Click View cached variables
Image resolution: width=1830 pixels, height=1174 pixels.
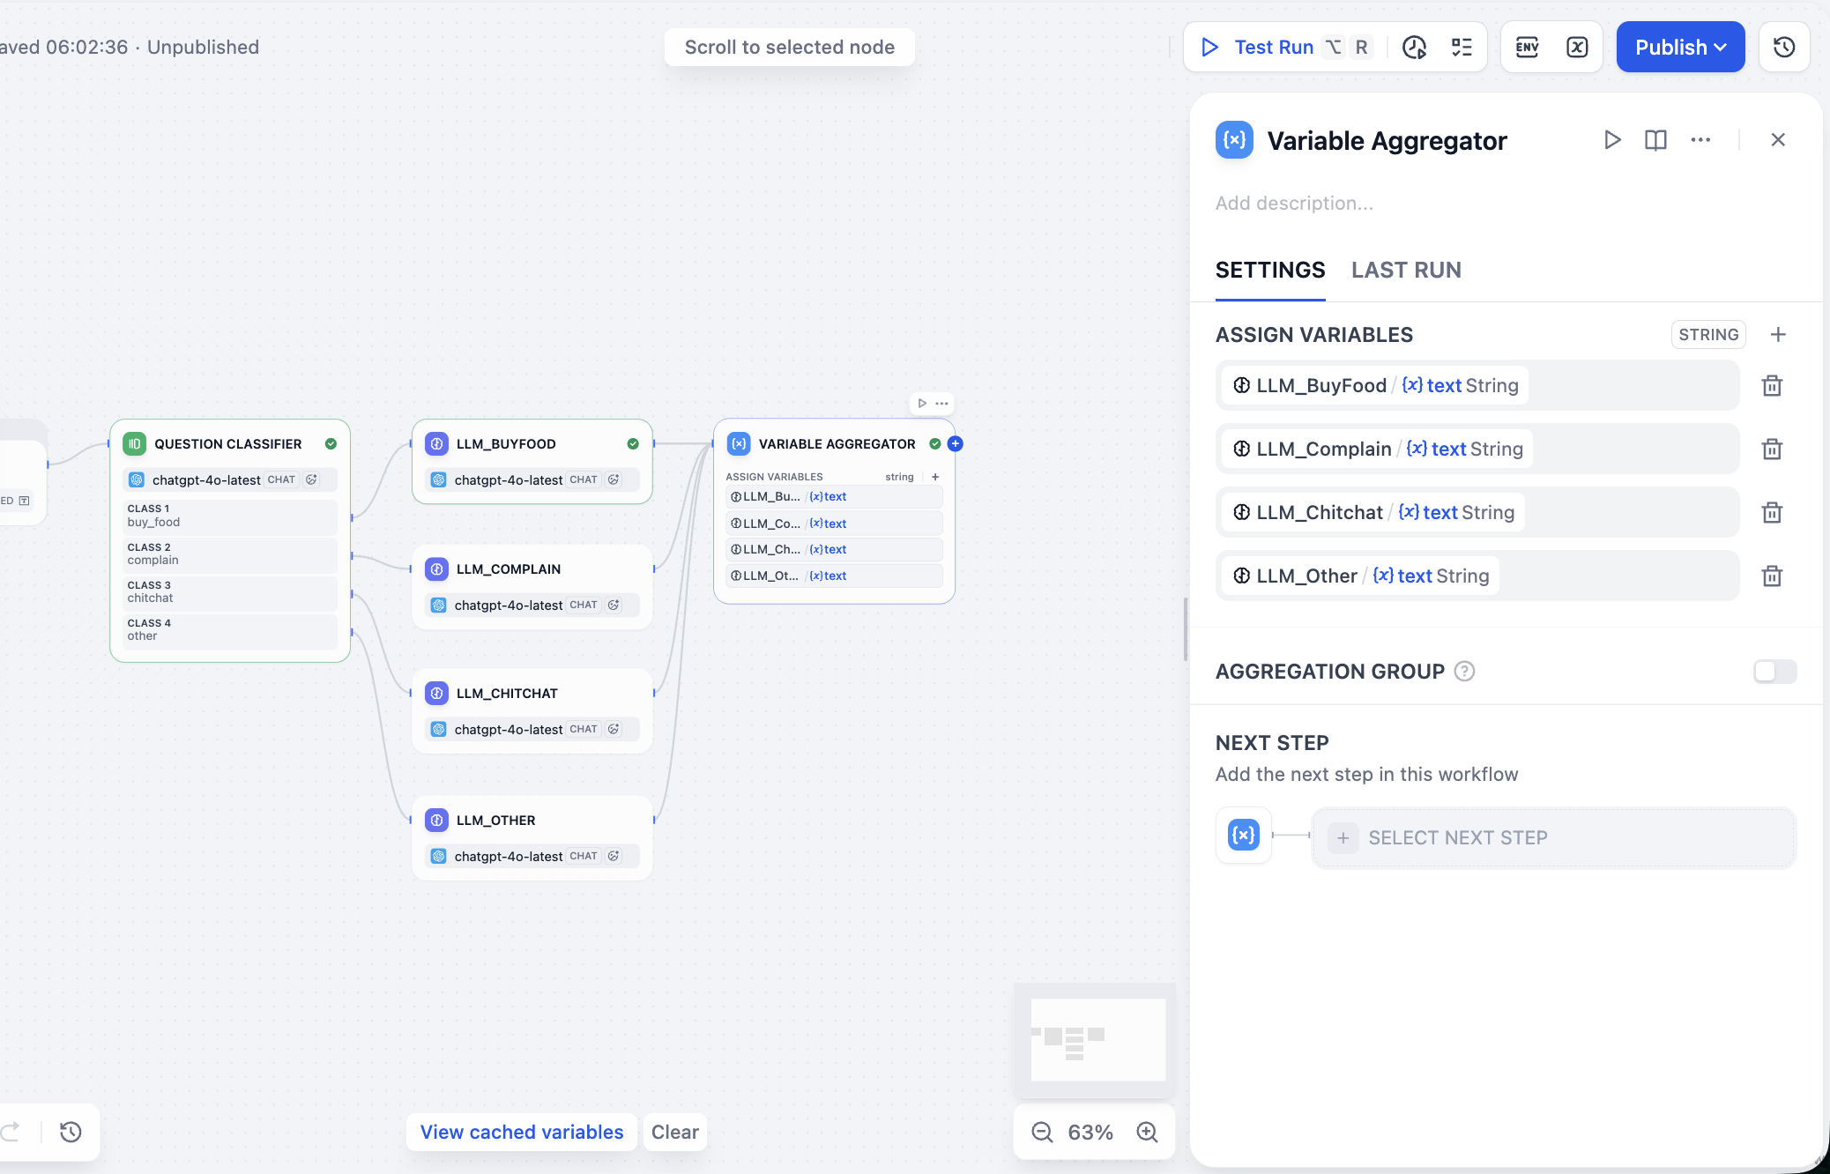(x=521, y=1132)
